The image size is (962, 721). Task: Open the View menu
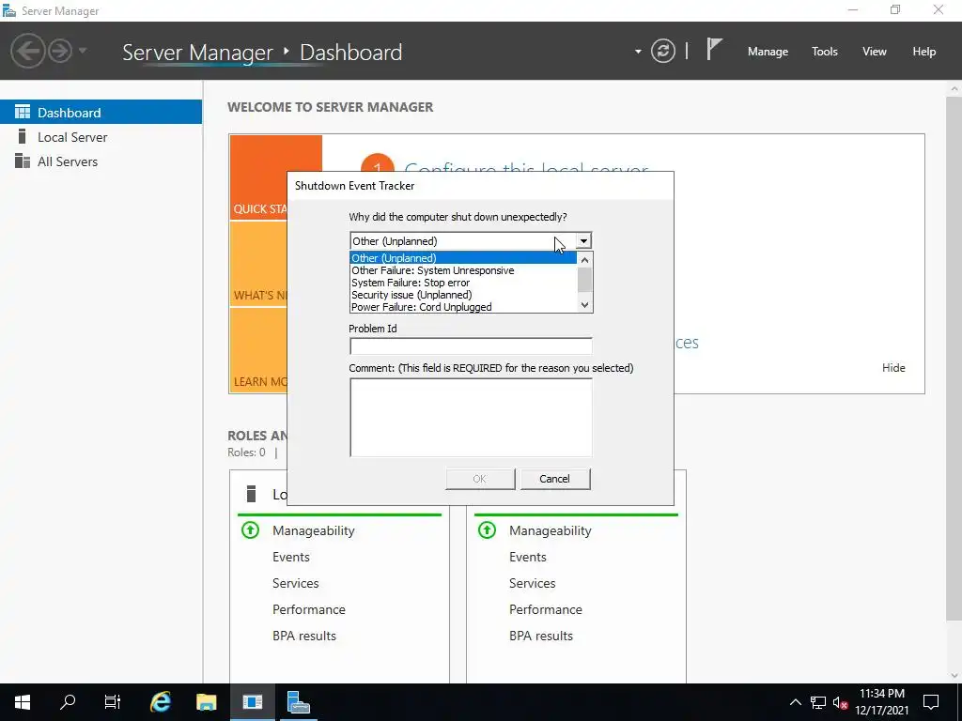[875, 52]
